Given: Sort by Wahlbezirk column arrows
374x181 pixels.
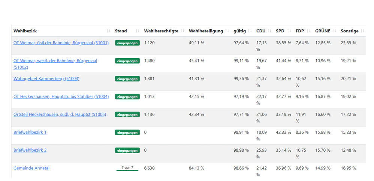Looking at the screenshot, I should (x=109, y=31).
